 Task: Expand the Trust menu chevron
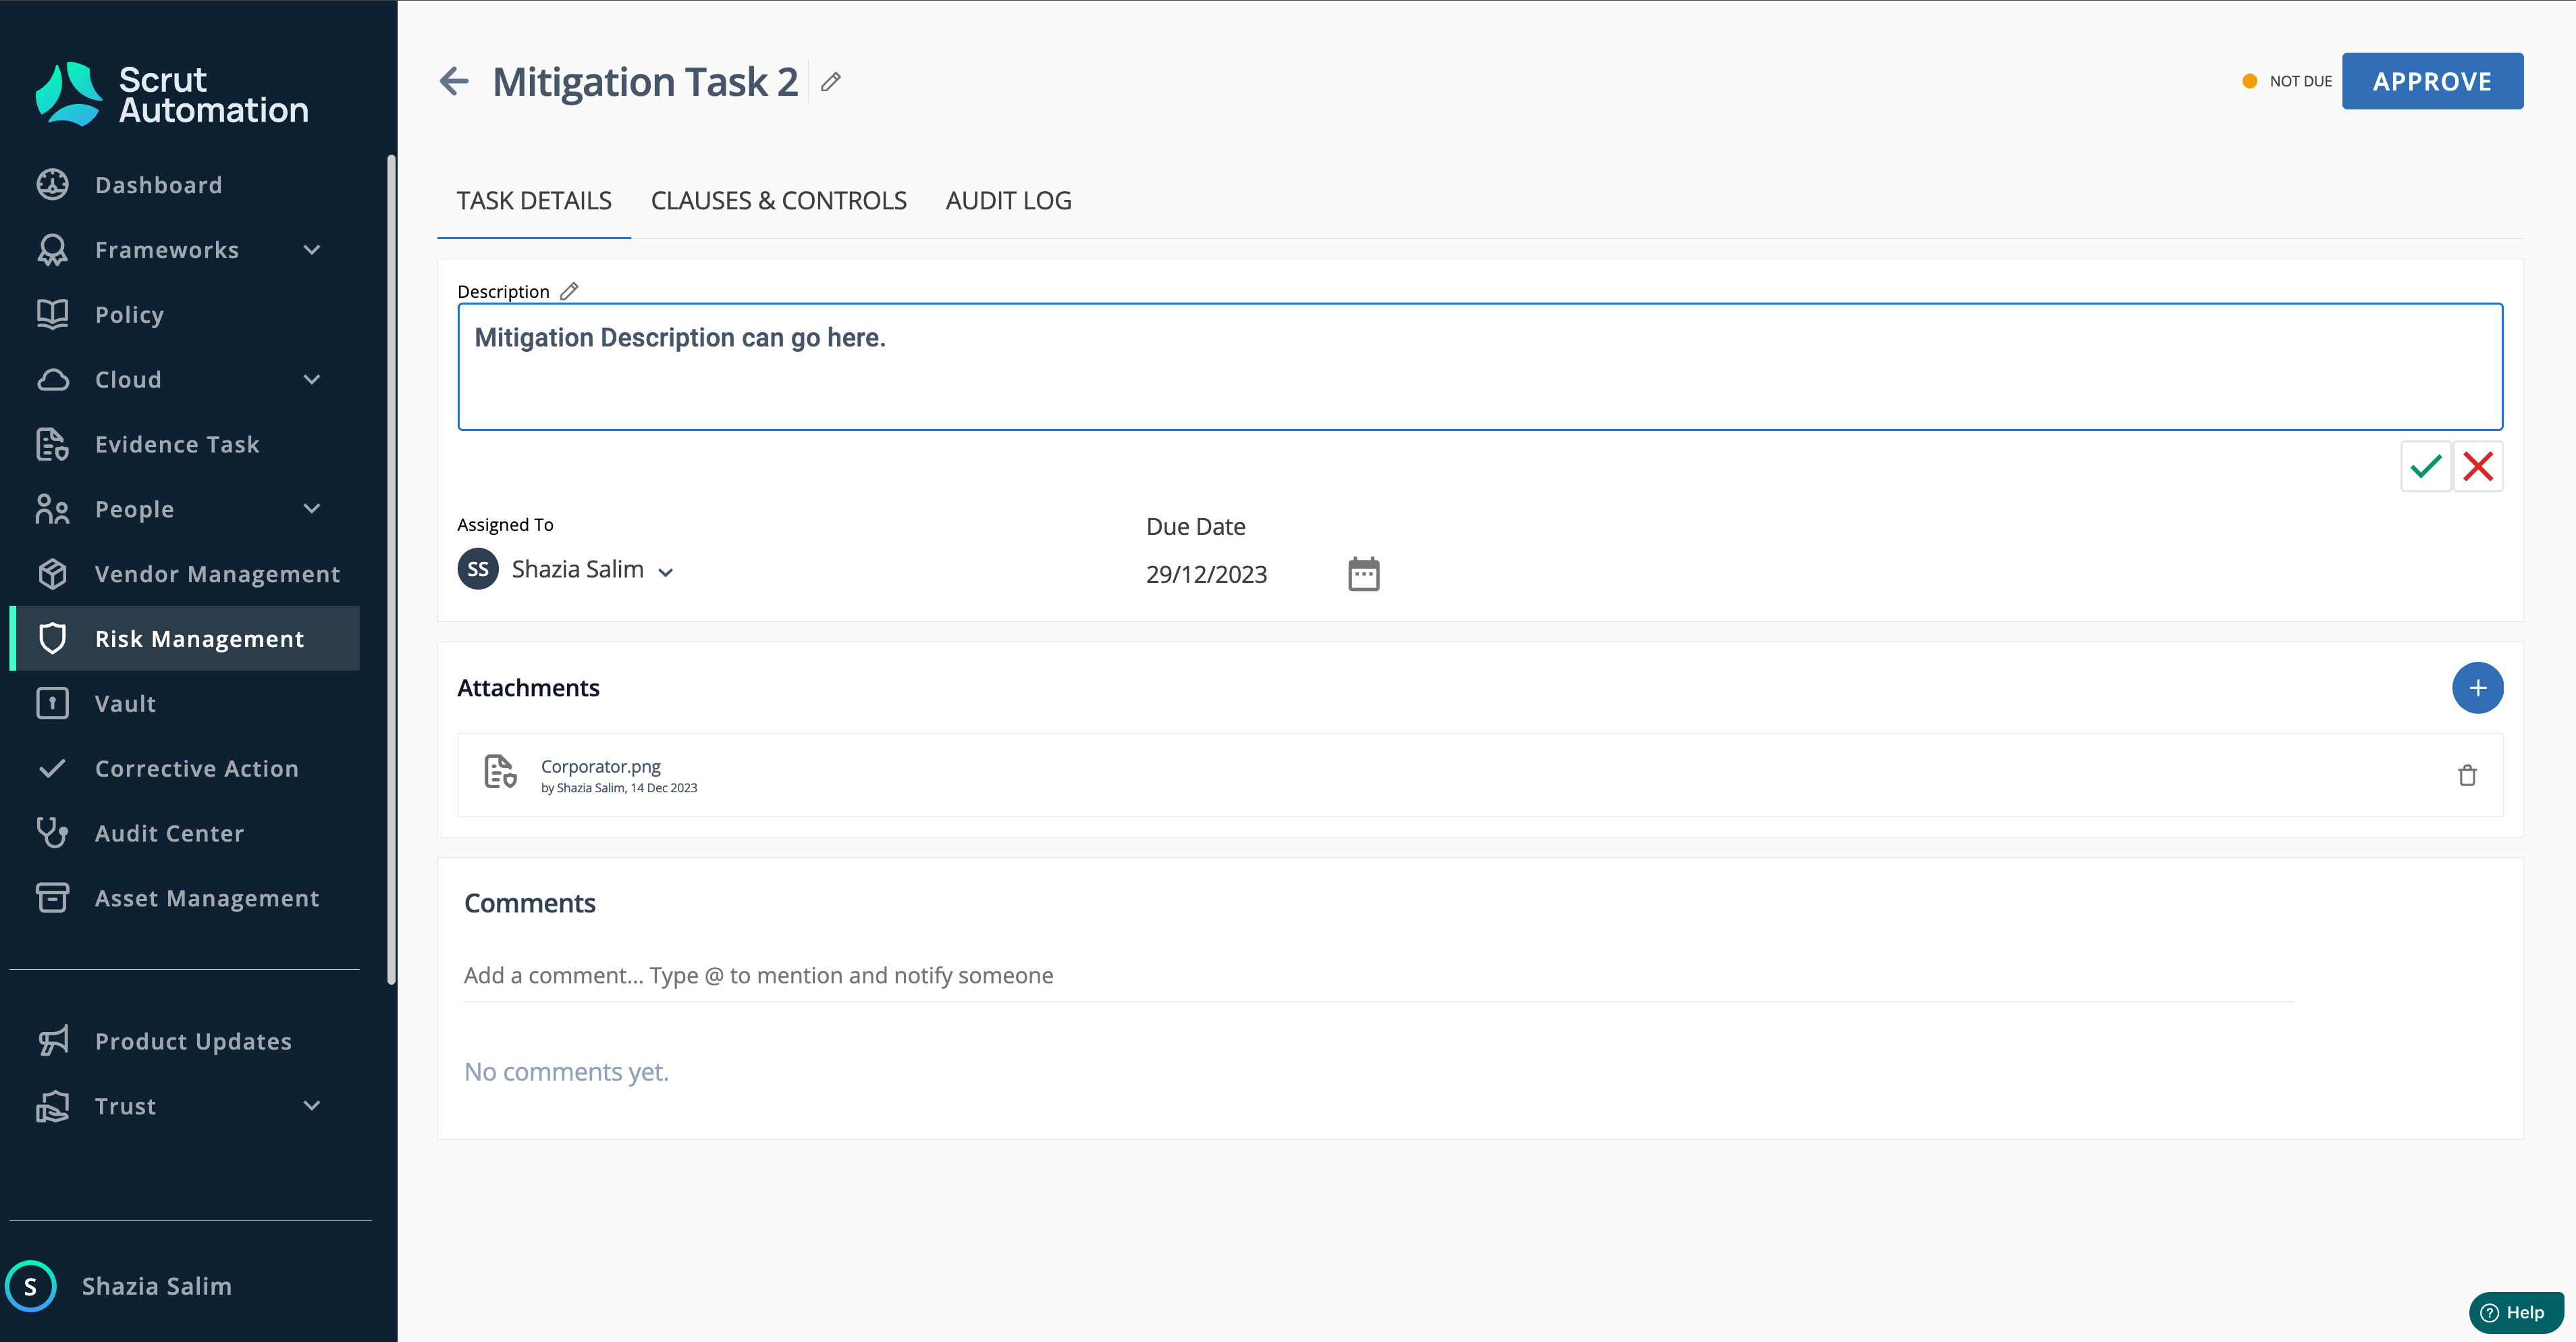point(312,1106)
